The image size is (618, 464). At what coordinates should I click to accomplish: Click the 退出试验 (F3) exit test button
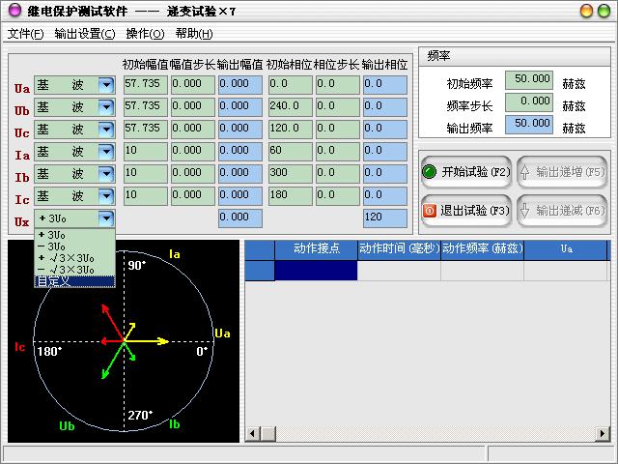[465, 210]
